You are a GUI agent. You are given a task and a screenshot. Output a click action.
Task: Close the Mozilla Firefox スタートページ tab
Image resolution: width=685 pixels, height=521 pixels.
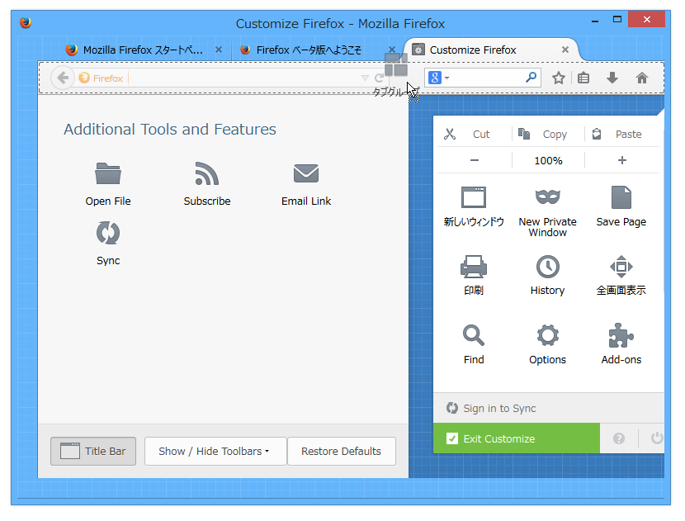[219, 50]
